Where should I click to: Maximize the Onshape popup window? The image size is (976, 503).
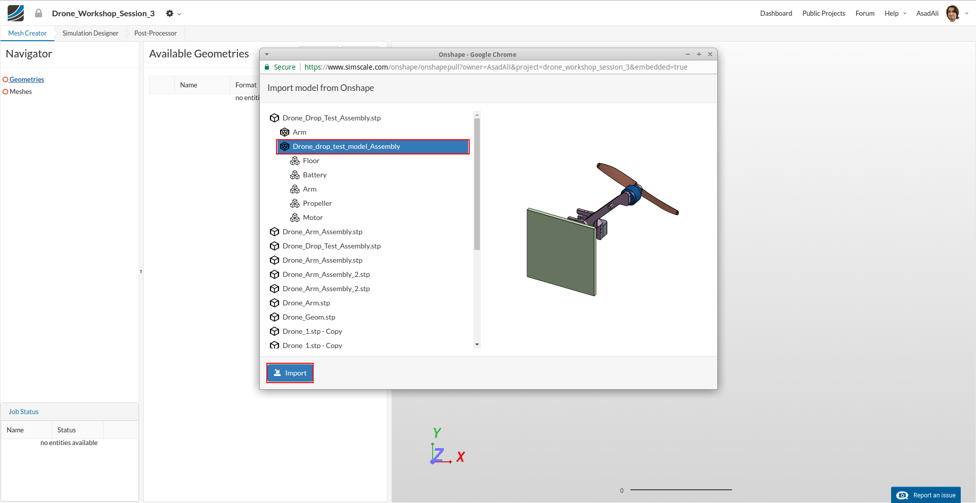pos(699,54)
